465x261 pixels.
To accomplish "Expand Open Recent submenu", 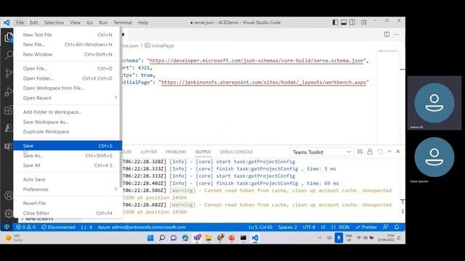I will click(68, 98).
